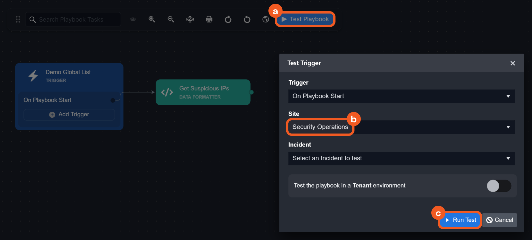Click Add Trigger in the trigger node
The height and width of the screenshot is (240, 532).
[x=69, y=115]
